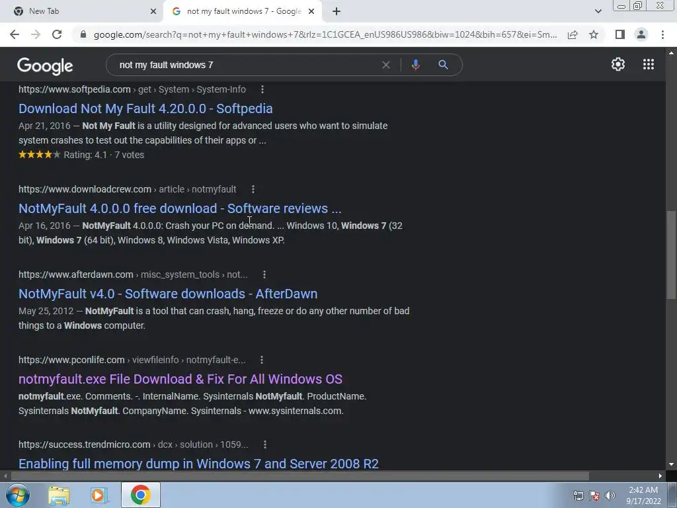Open the Chrome three-dot menu

tap(662, 34)
